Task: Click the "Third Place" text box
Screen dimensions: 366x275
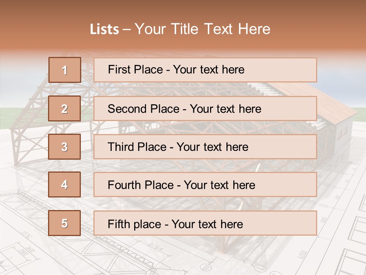Action: [x=205, y=147]
